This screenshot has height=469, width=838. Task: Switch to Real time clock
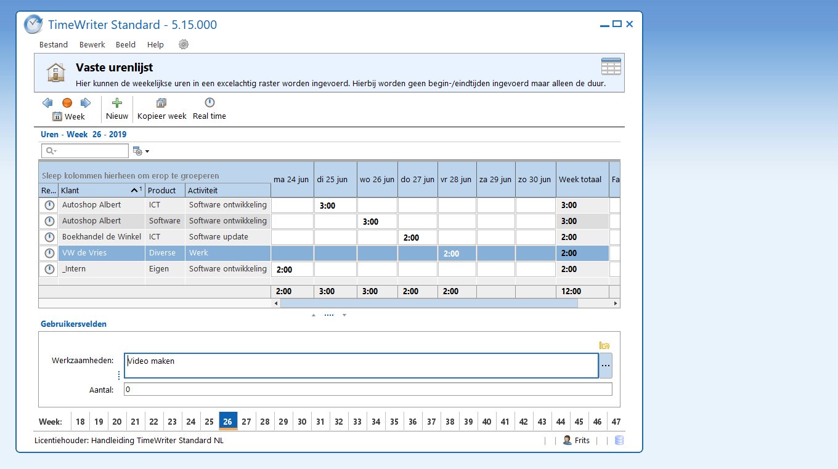point(209,109)
